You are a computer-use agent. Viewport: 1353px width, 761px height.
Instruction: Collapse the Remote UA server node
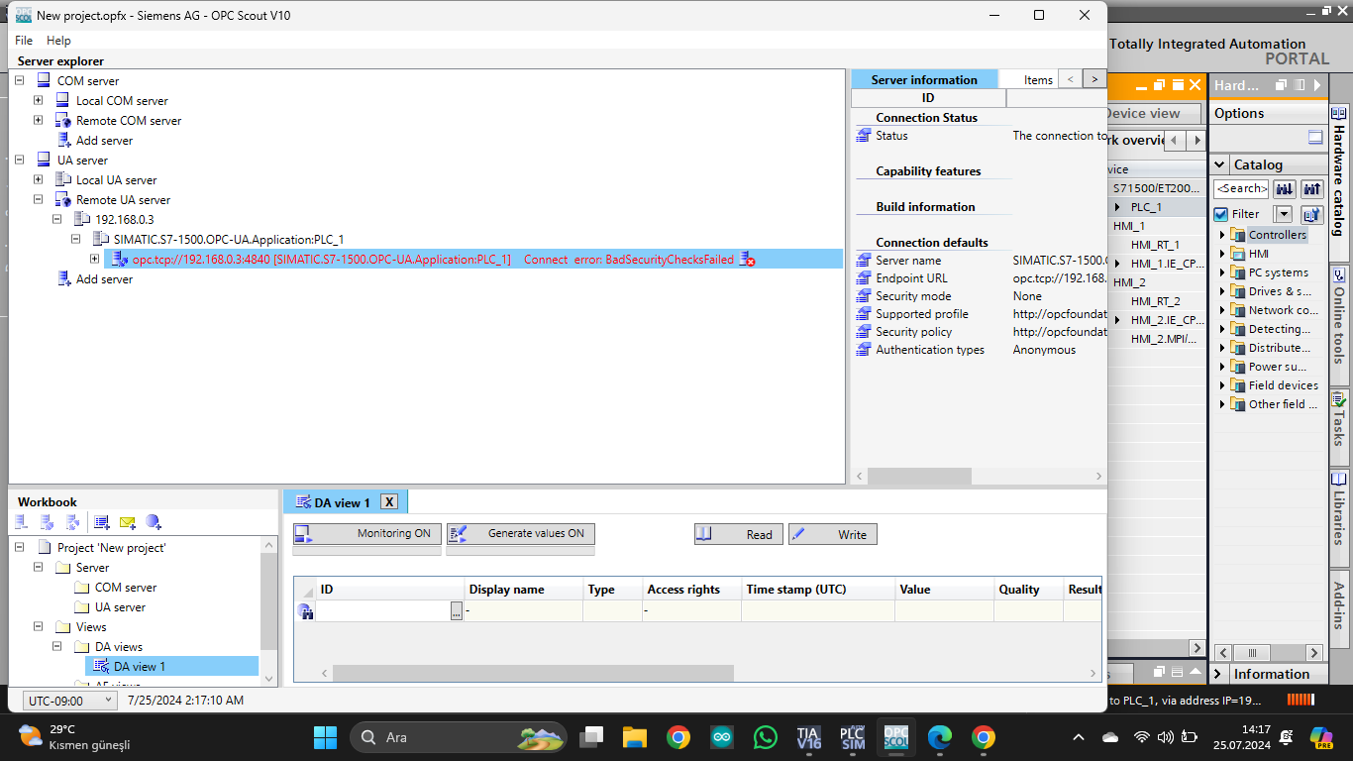[39, 199]
